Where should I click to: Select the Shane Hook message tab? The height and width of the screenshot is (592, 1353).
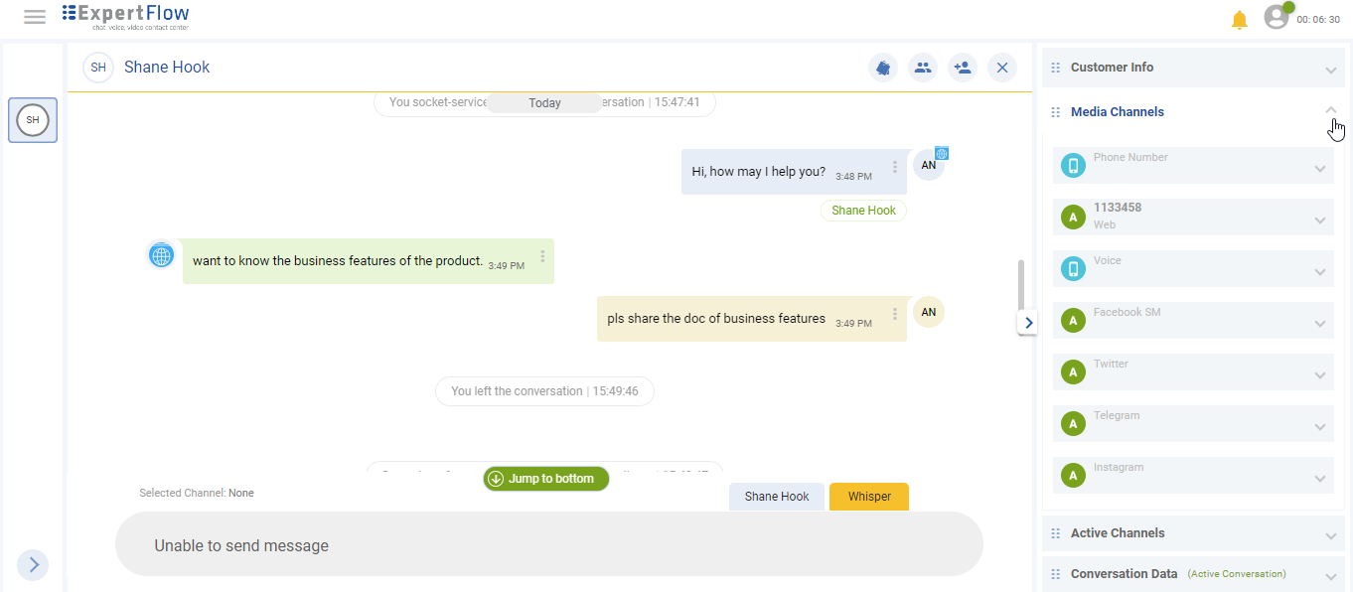[776, 497]
